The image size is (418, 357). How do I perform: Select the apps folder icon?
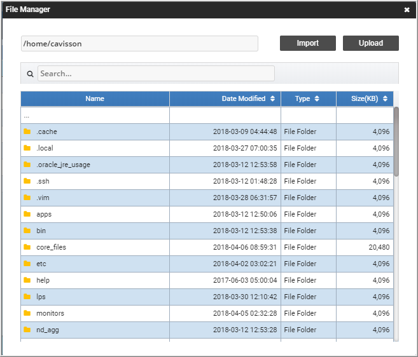coord(27,214)
